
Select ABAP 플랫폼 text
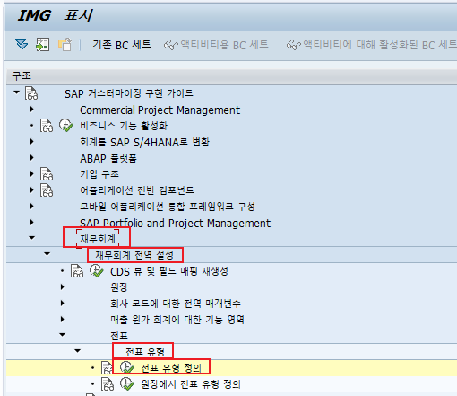pos(108,158)
